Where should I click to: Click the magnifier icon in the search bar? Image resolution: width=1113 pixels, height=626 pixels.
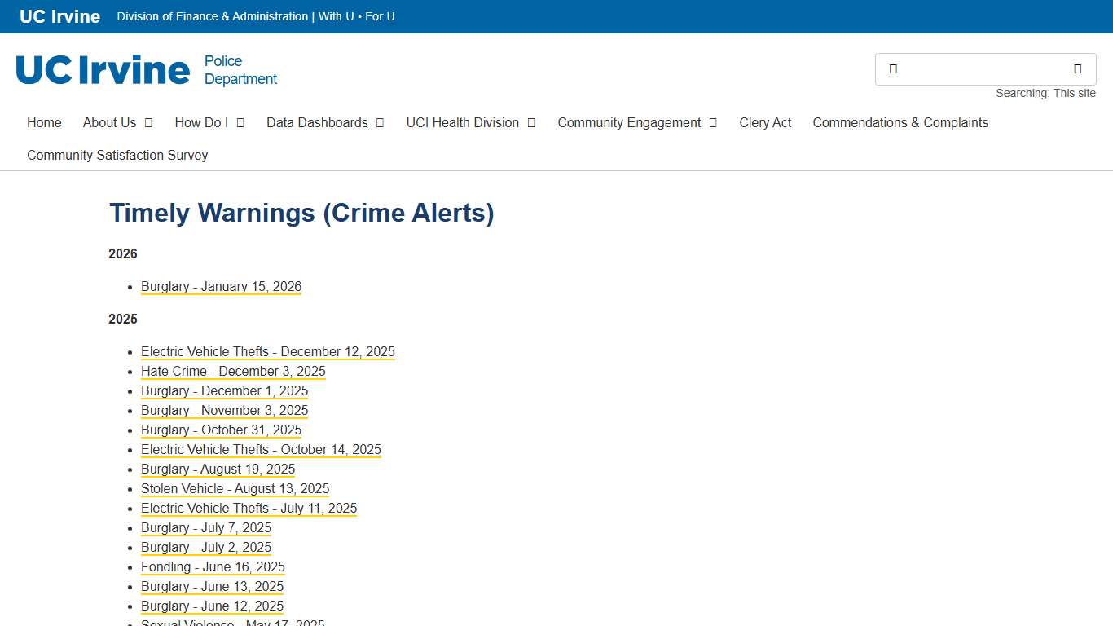click(894, 69)
